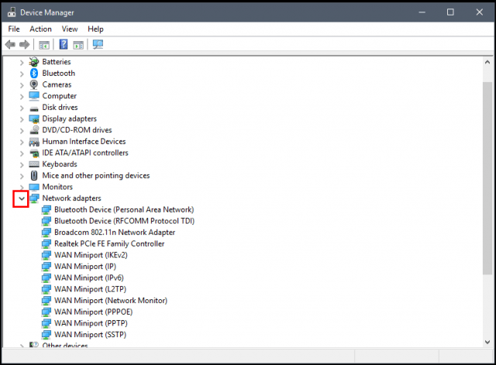Show or hide console tree icon
496x365 pixels.
44,45
